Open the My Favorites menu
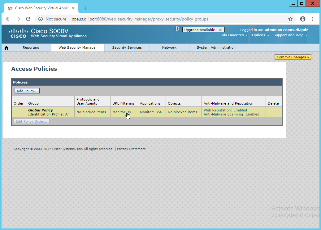Viewport: 321px width, 230px height. [x=235, y=35]
